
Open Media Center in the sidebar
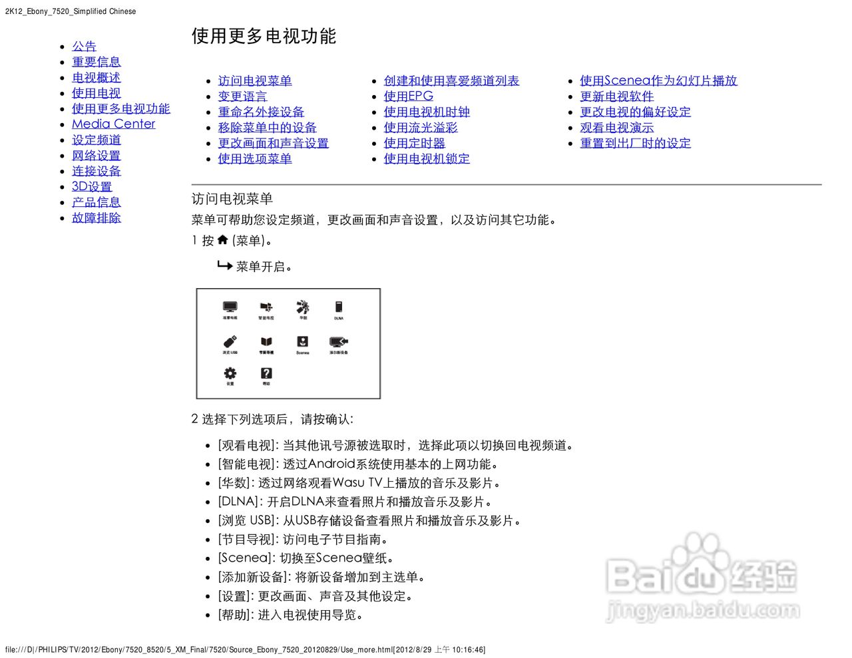[x=113, y=124]
